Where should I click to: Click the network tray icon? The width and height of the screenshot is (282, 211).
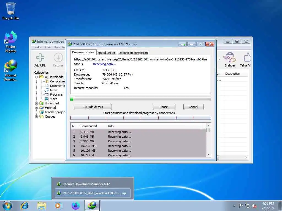coord(248,206)
